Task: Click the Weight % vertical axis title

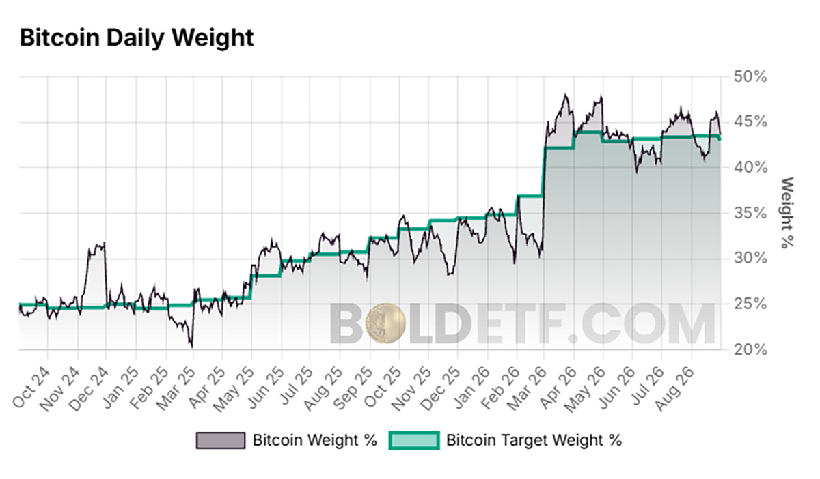Action: click(787, 213)
